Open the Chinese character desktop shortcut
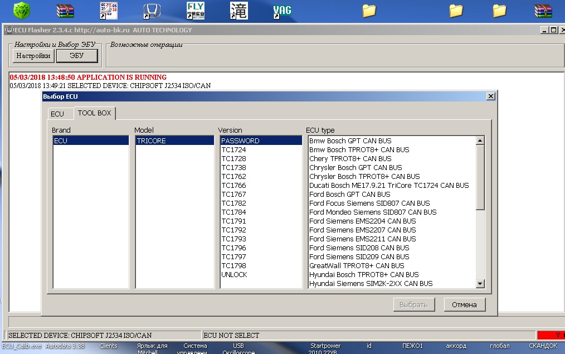565x354 pixels. click(239, 11)
